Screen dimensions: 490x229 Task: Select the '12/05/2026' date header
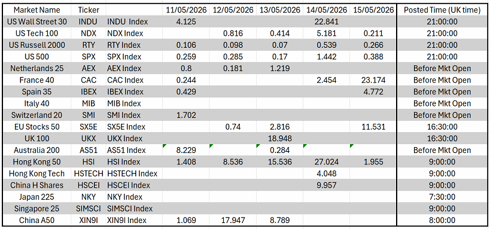(x=233, y=10)
